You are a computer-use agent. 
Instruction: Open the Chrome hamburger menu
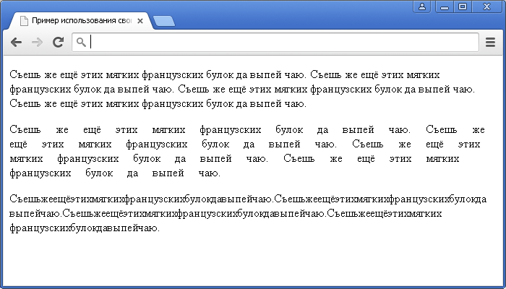point(490,42)
